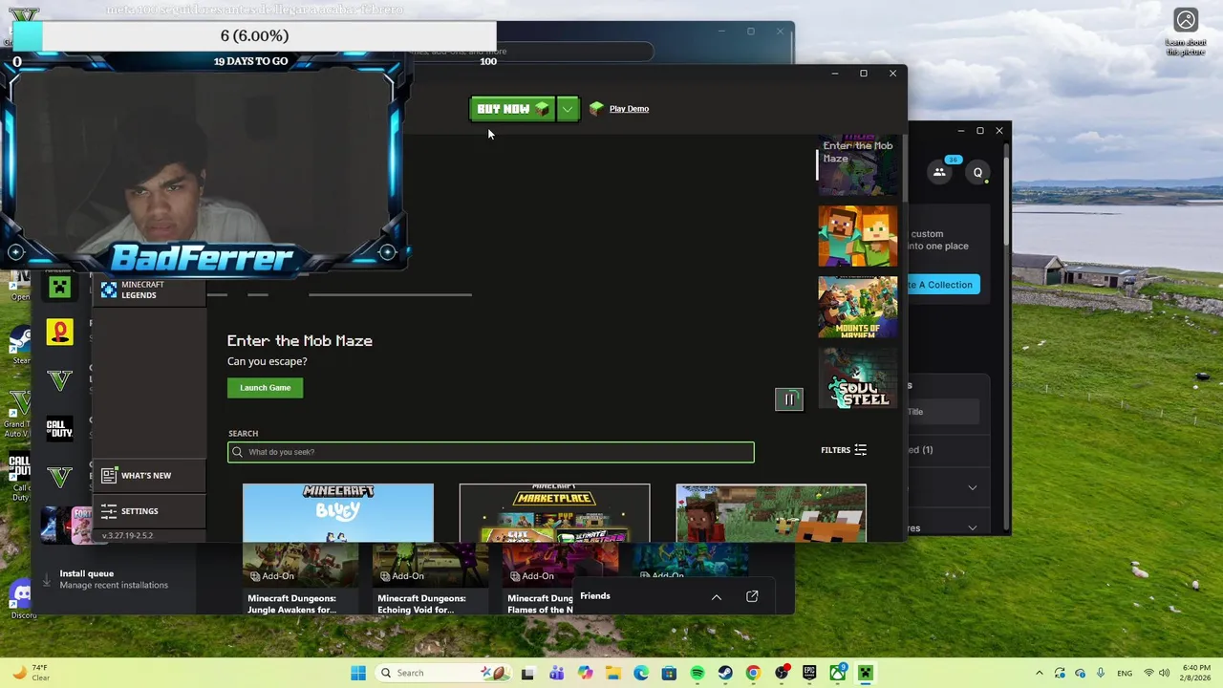Select the Minecraft creeper icon in back sidebar
The height and width of the screenshot is (688, 1223).
60,286
